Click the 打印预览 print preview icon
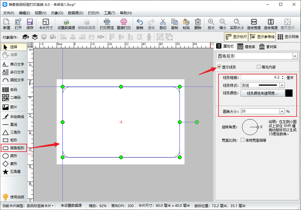301x210 pixels. (107, 24)
